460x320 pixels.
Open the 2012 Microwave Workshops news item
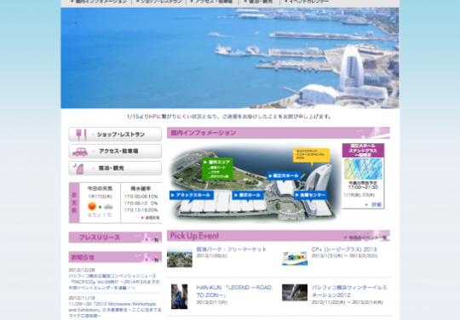115,310
